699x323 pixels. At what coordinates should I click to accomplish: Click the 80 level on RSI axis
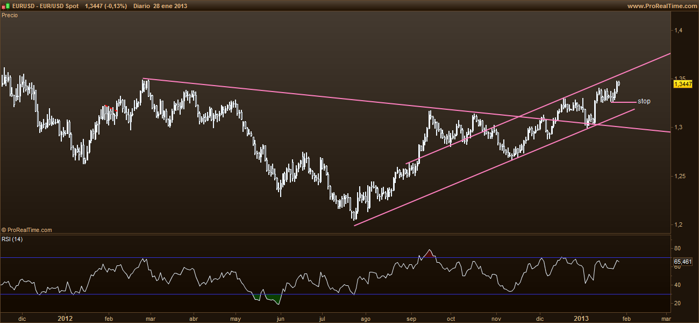(677, 248)
